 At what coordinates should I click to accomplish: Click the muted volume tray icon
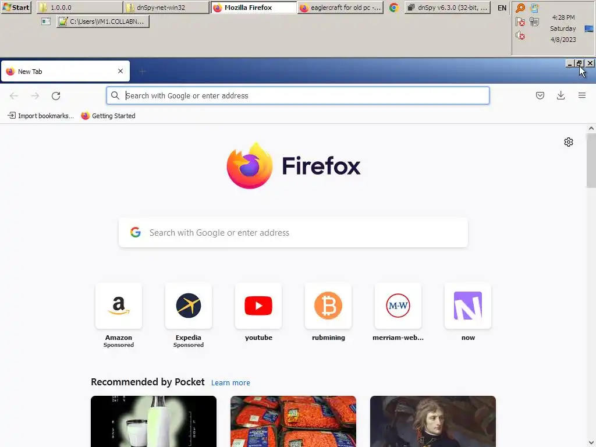click(520, 36)
